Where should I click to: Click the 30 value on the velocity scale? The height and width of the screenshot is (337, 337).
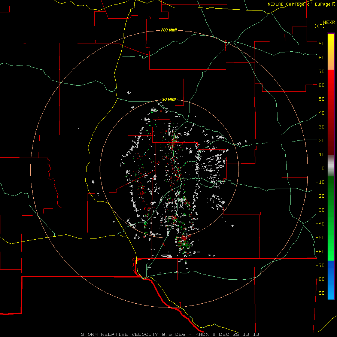322,127
